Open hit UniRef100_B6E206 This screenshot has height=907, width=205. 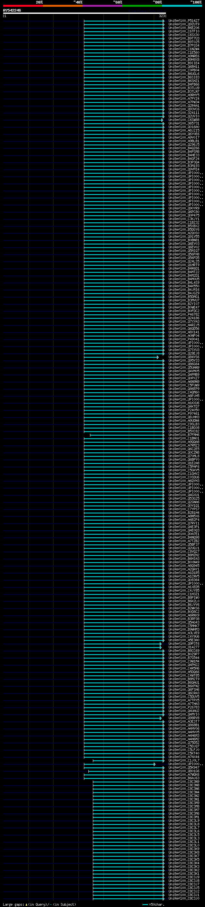[x=184, y=28]
